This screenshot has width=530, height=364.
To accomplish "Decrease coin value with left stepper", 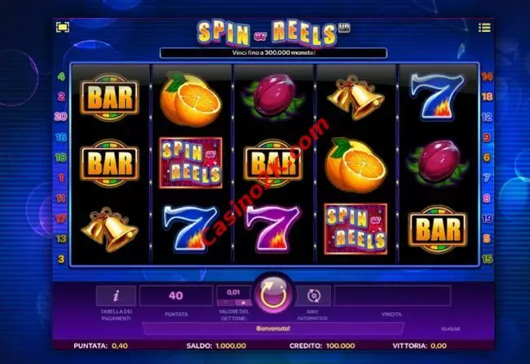I will point(225,303).
